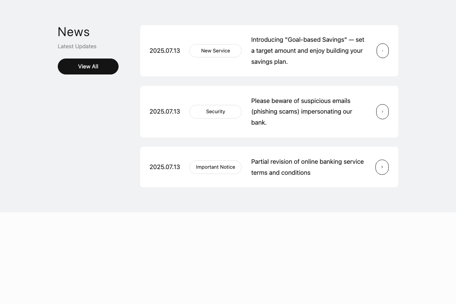Click the blank white area below news section
This screenshot has width=456, height=304.
(x=228, y=258)
